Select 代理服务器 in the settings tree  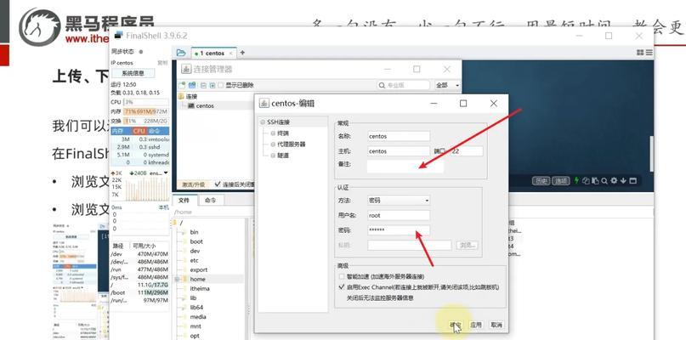coord(291,144)
